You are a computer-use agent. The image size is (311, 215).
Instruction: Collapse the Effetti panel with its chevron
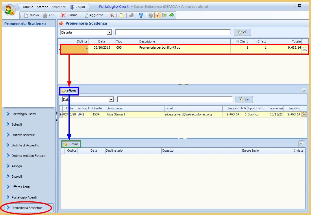303,91
